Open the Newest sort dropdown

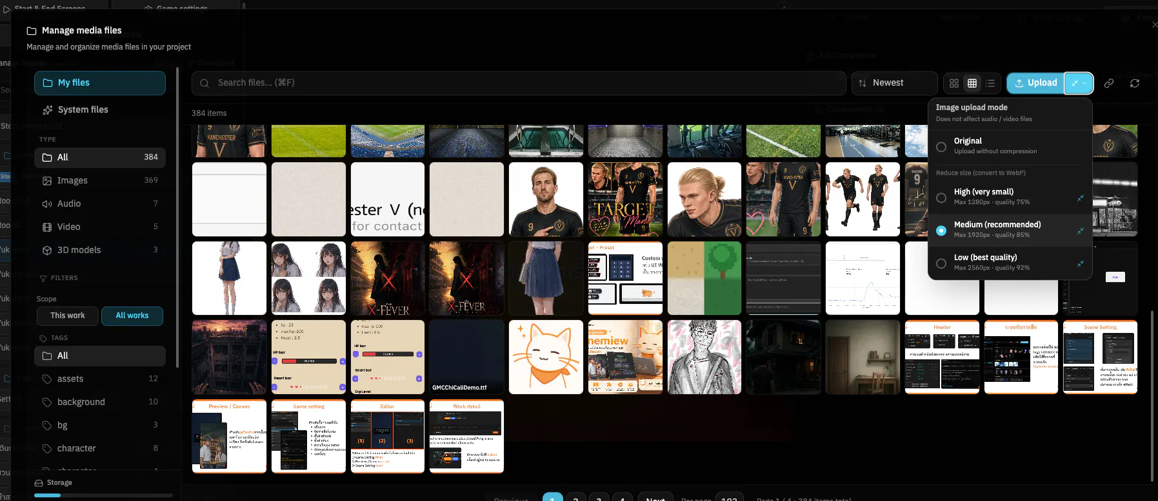click(895, 83)
